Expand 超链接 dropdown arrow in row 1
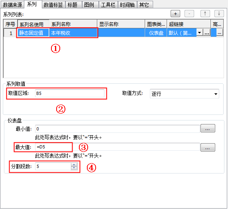Screen dimensions: 228x209 200,33
